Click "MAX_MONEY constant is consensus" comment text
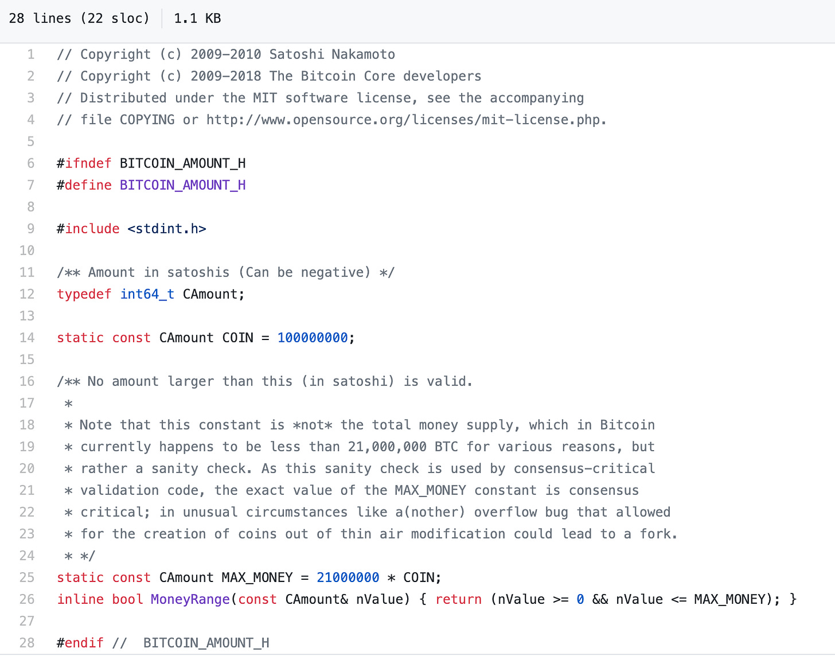The height and width of the screenshot is (656, 835). [x=517, y=490]
